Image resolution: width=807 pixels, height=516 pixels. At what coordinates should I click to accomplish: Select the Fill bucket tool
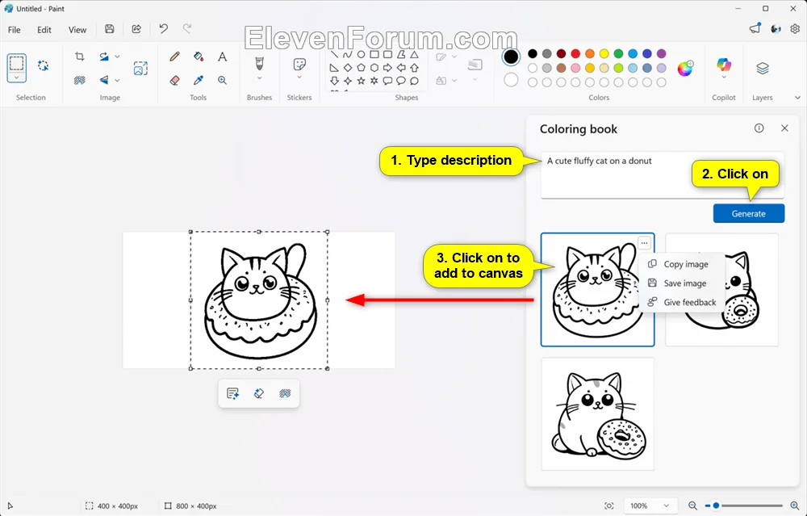199,57
